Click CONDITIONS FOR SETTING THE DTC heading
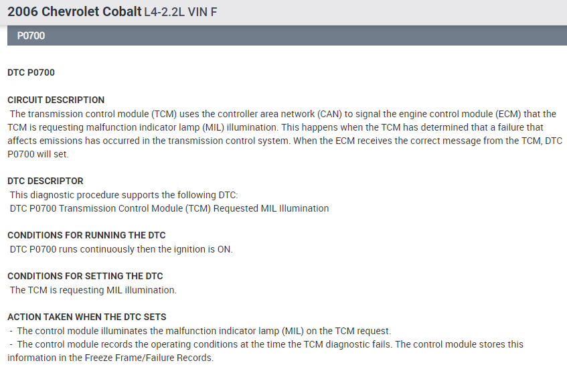Image resolution: width=567 pixels, height=365 pixels. coord(85,276)
